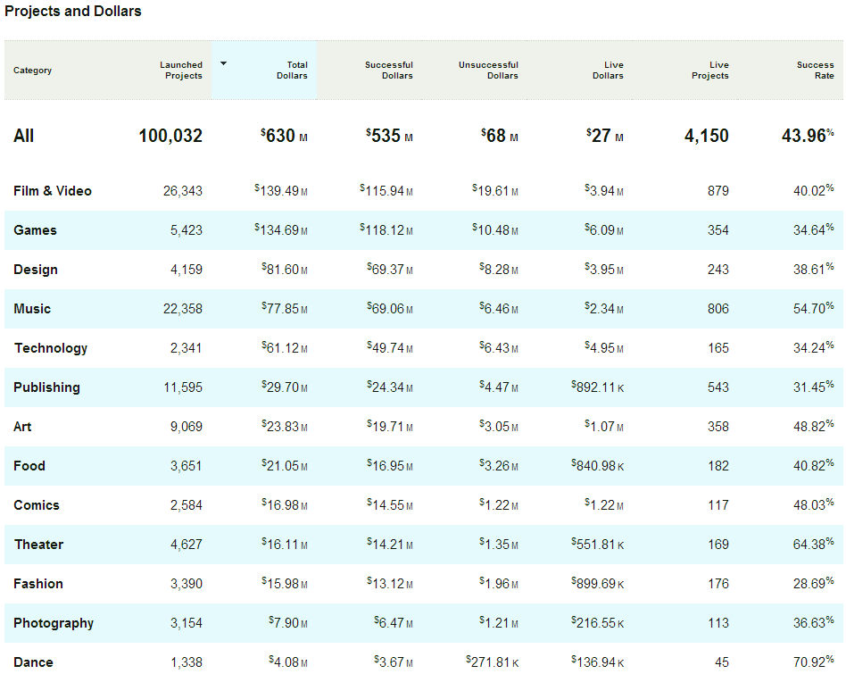Click Art success rate 48.82%
Image resolution: width=846 pixels, height=674 pixels.
pos(814,427)
